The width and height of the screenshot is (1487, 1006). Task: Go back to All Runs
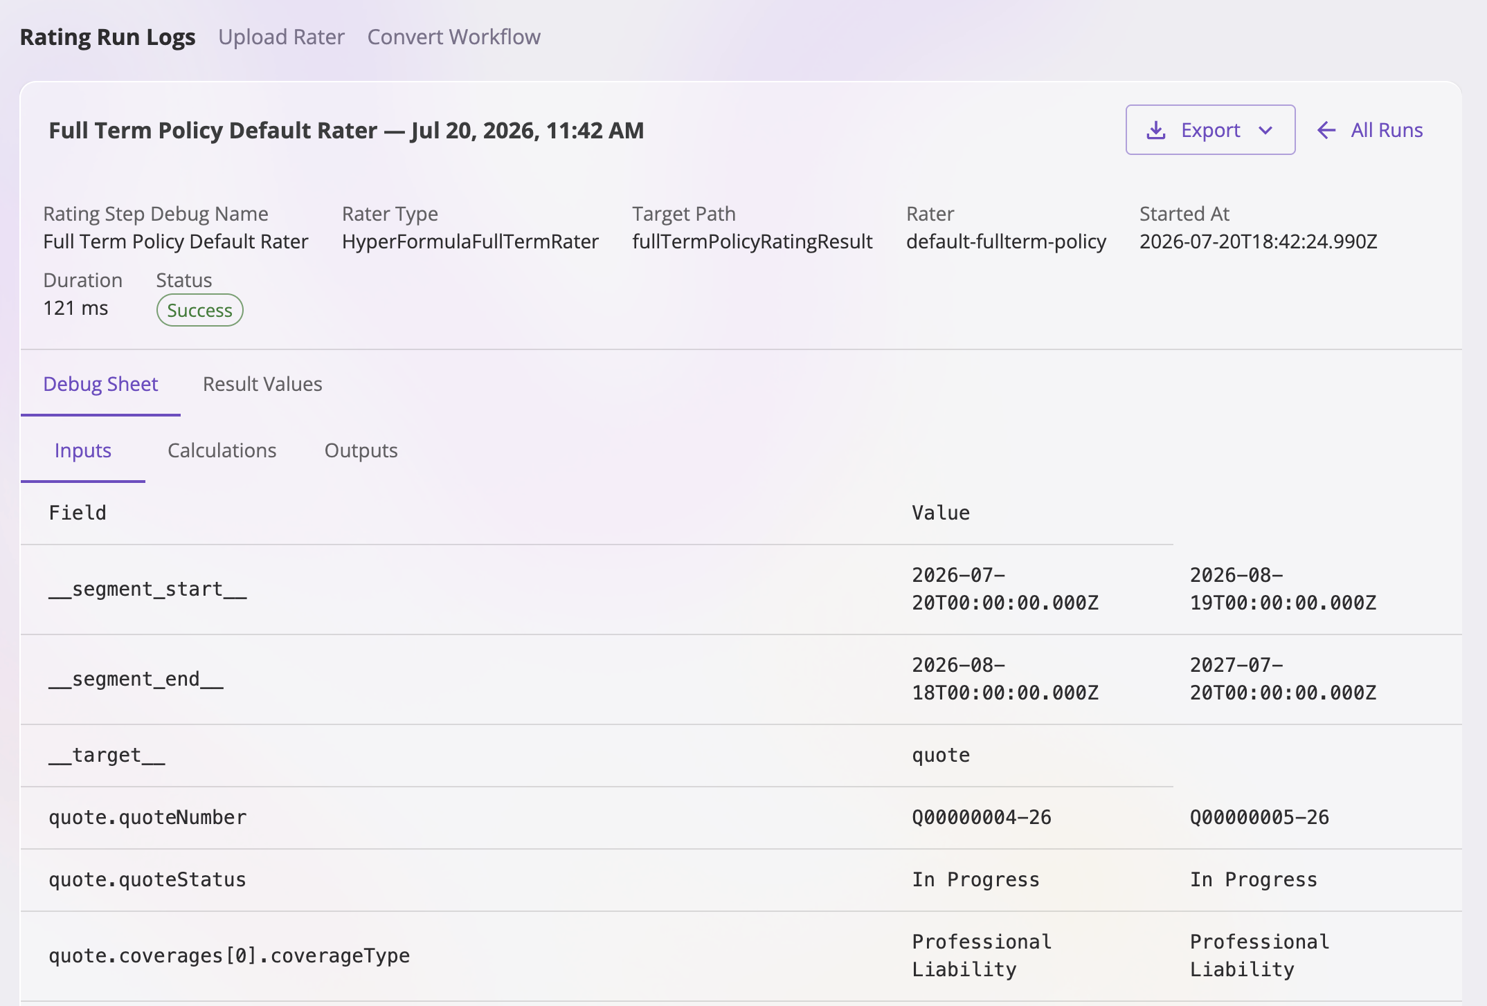[x=1370, y=130]
